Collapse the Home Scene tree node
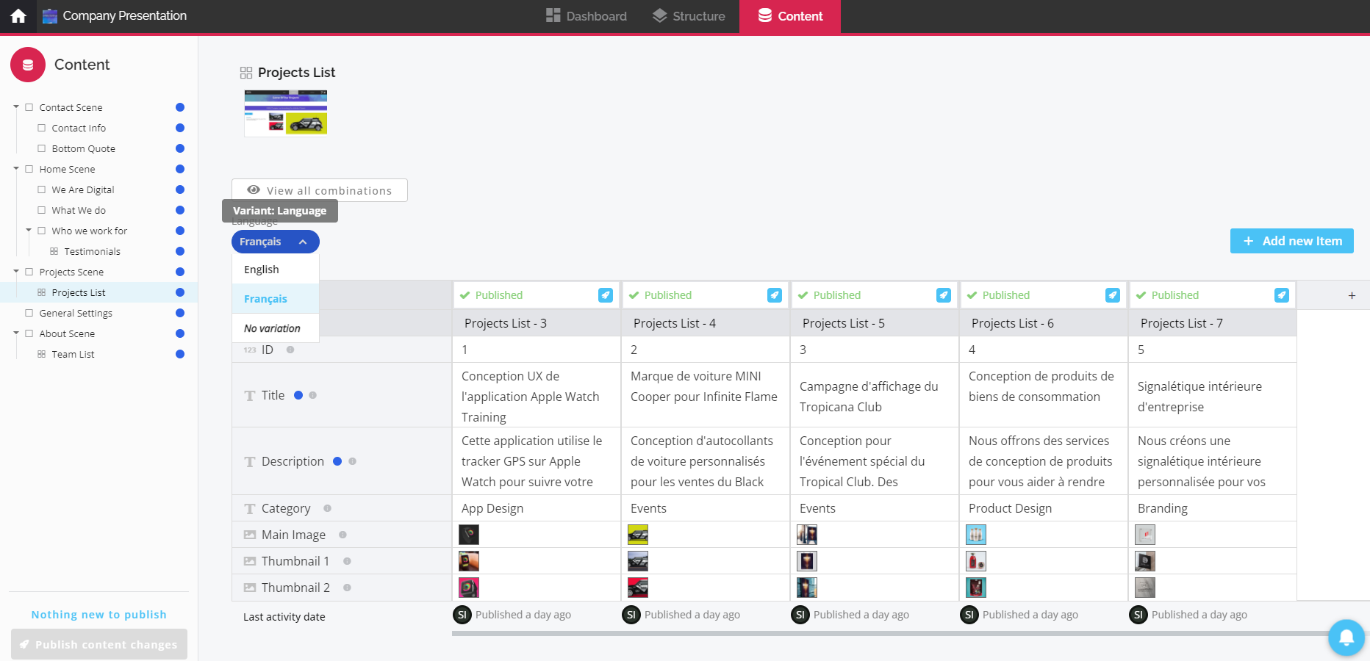The image size is (1370, 661). [16, 169]
